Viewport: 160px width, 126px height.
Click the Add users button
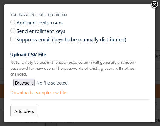click(x=24, y=111)
